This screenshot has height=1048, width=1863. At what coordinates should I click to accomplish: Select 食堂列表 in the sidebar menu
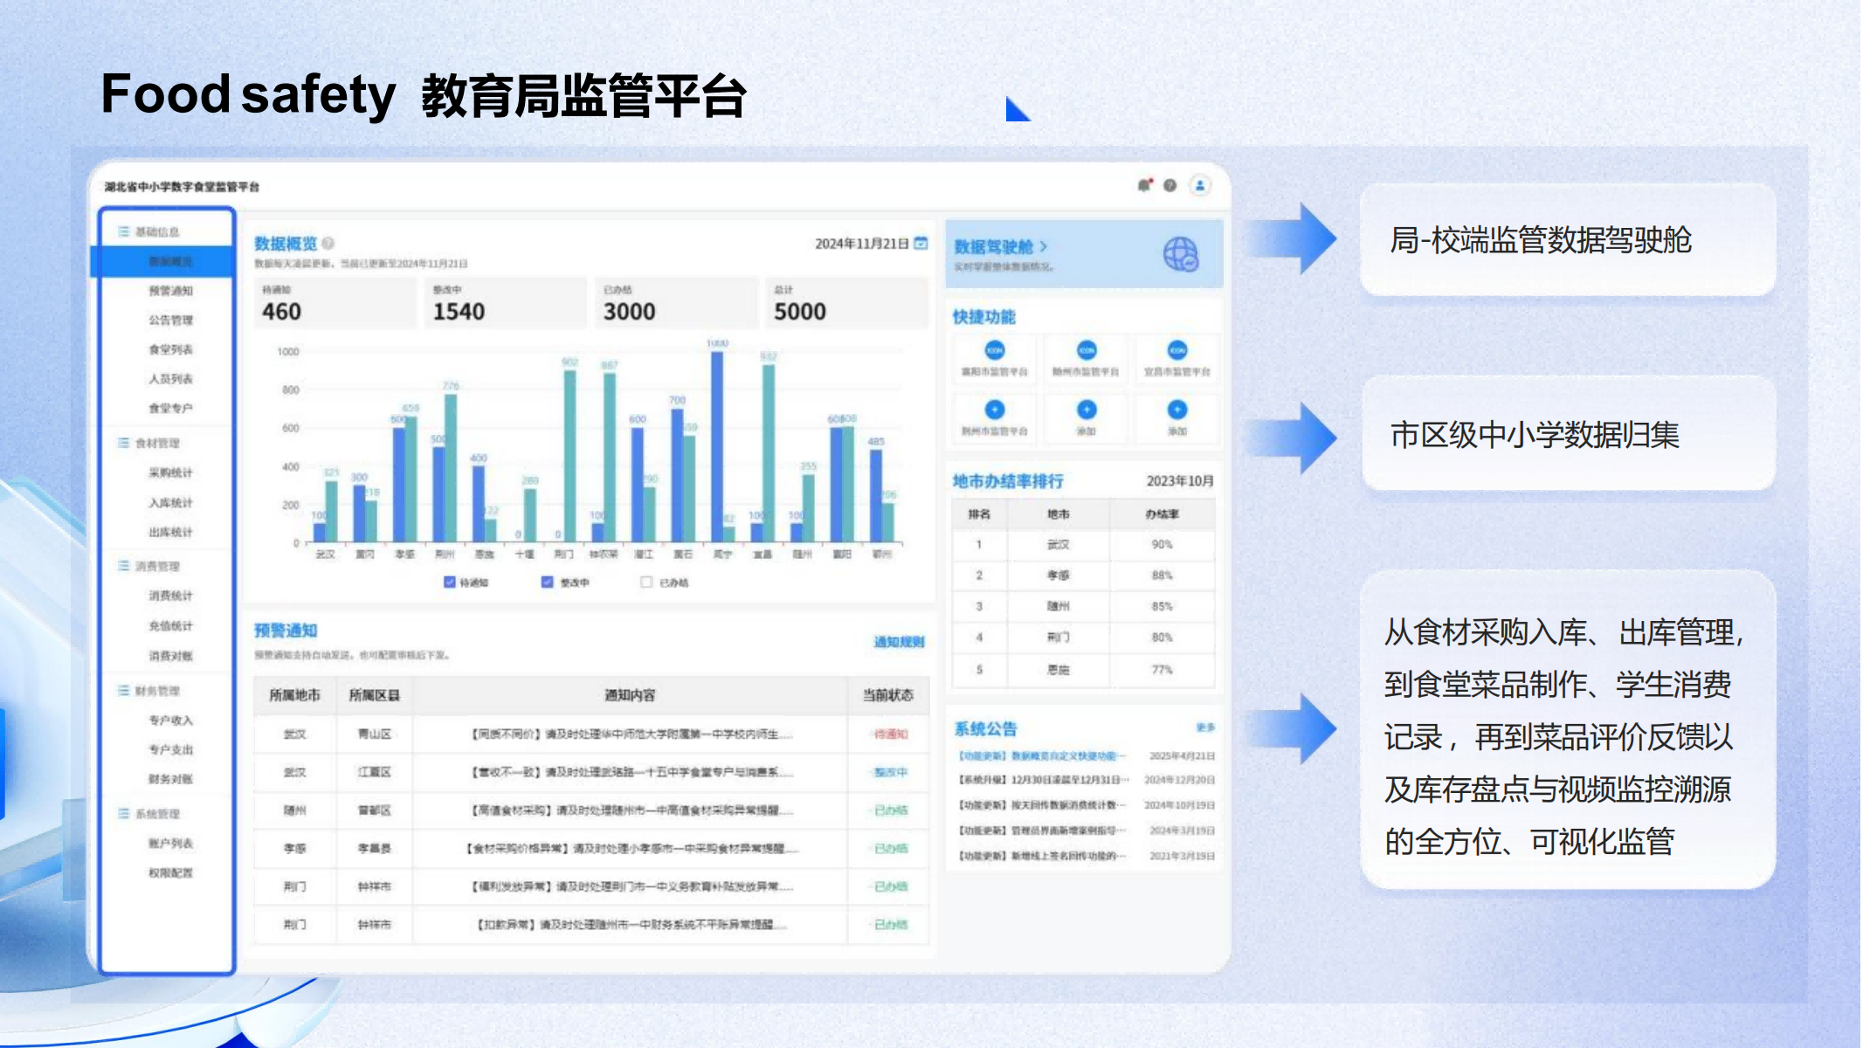170,349
